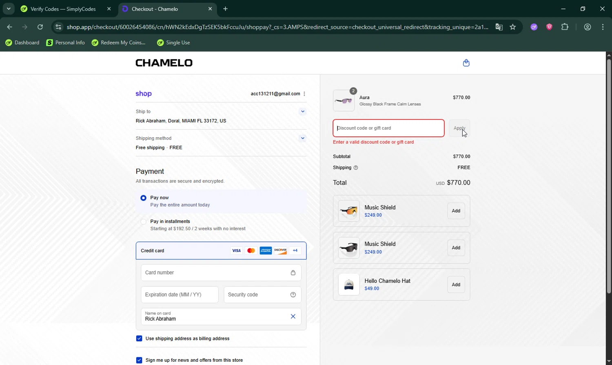The height and width of the screenshot is (365, 612).
Task: Click the orange Music Shield product thumbnail
Action: tap(349, 211)
